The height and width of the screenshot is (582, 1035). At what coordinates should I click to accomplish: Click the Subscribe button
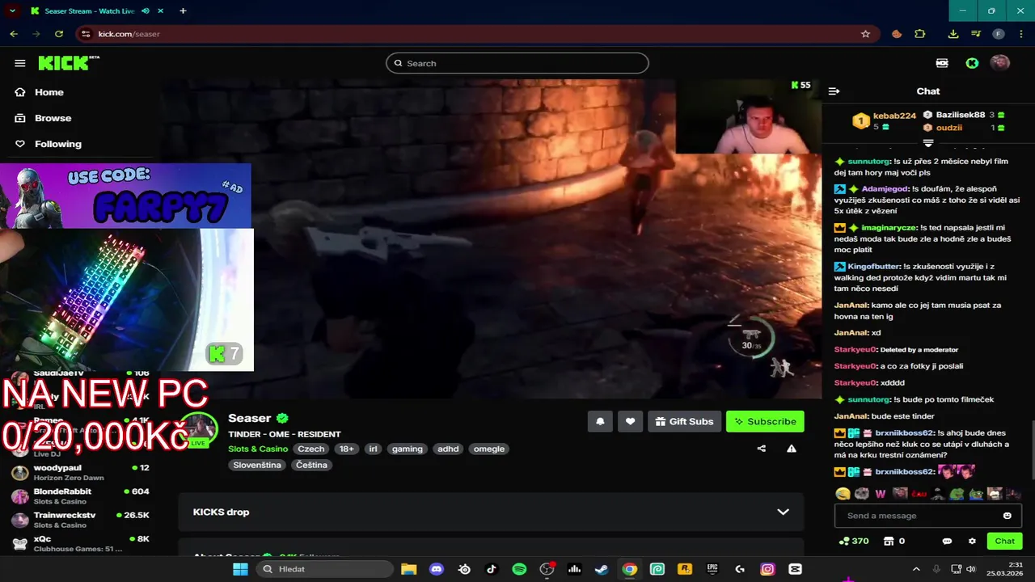(765, 421)
